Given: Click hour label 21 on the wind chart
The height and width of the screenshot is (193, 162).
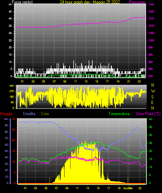Looking at the screenshot, I should pos(129,81).
